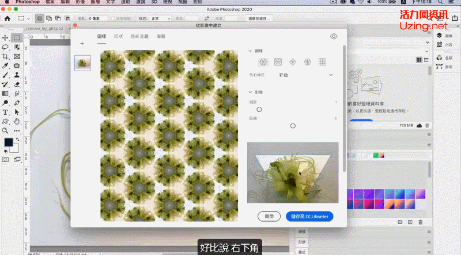
Task: Choose New Selection mode in options bar
Action: tap(39, 18)
